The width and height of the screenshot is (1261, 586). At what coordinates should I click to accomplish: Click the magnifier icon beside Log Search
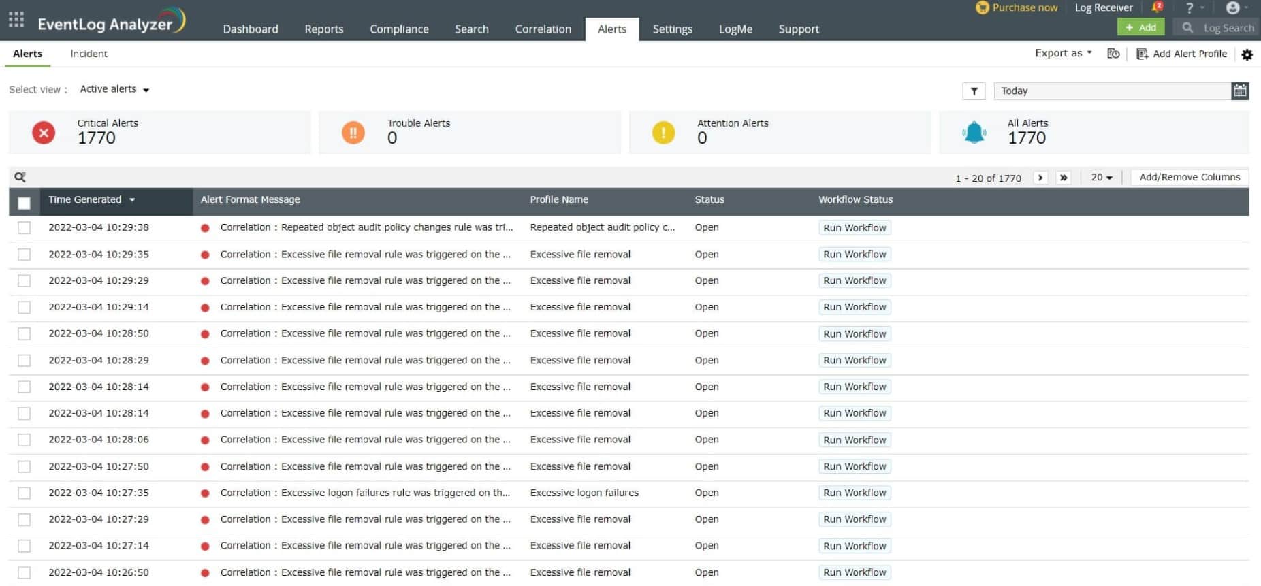click(1187, 28)
